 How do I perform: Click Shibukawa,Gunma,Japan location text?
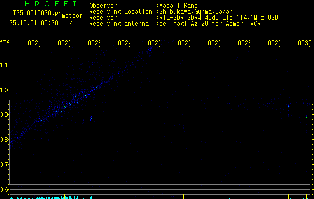click(x=196, y=12)
